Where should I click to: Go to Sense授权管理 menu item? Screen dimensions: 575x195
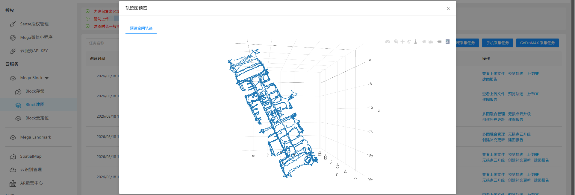34,24
